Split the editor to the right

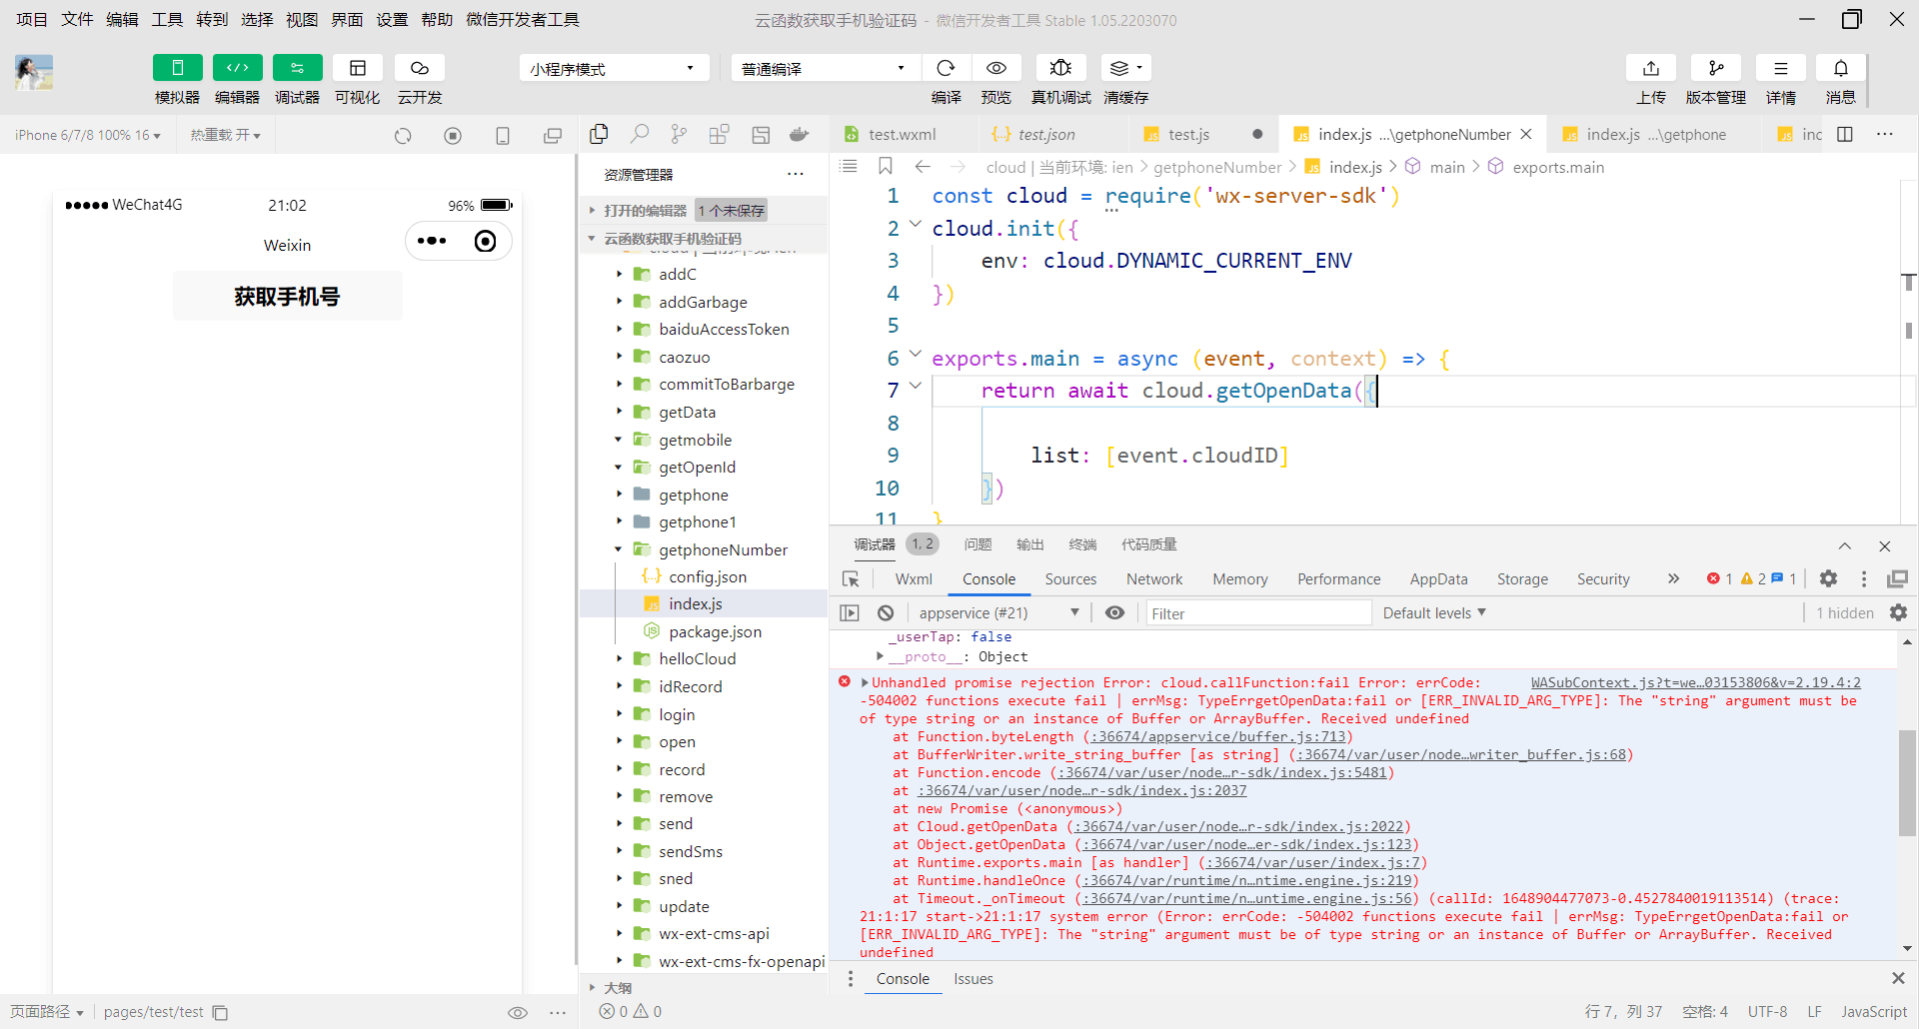click(x=1845, y=134)
